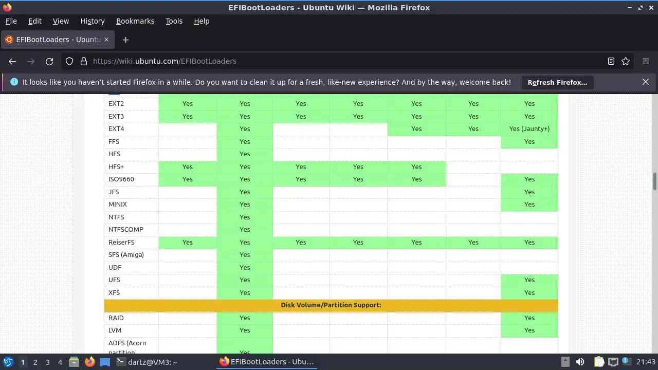Close the EFIBootLoaders tab

click(106, 40)
